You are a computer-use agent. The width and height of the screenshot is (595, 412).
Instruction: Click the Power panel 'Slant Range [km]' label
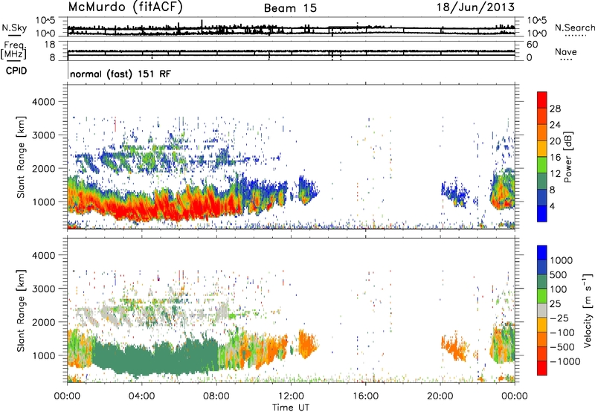(x=21, y=157)
